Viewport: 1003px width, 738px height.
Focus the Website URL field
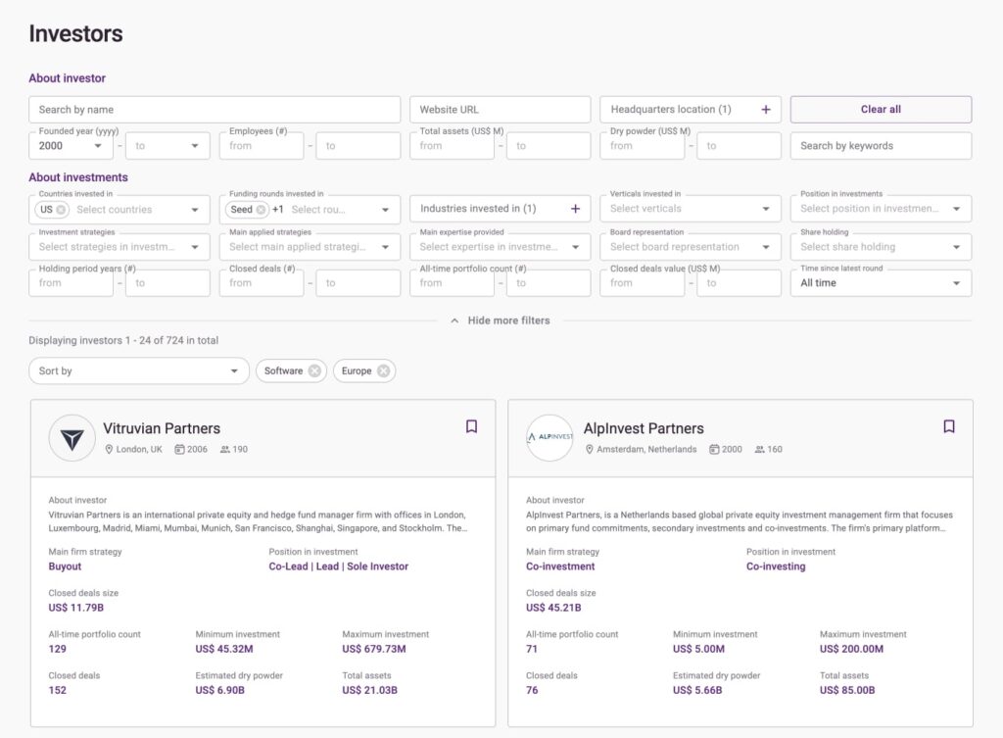coord(501,110)
